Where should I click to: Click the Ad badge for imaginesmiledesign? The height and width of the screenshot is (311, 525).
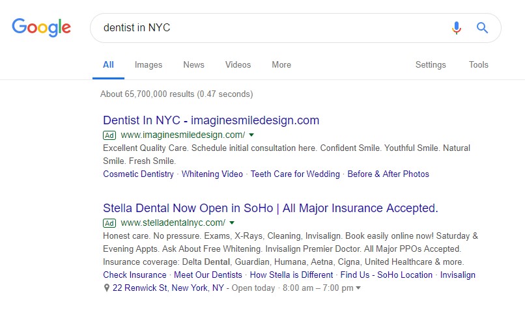[x=109, y=135]
